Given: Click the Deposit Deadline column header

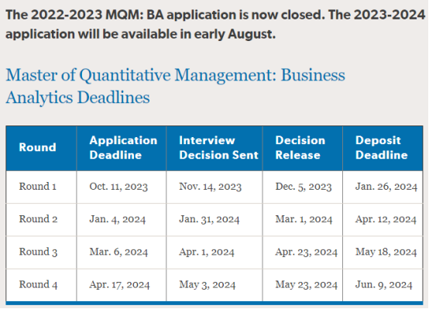Looking at the screenshot, I should click(382, 147).
